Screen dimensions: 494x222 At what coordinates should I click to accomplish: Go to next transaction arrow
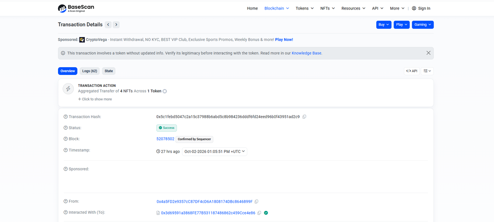[x=117, y=25]
